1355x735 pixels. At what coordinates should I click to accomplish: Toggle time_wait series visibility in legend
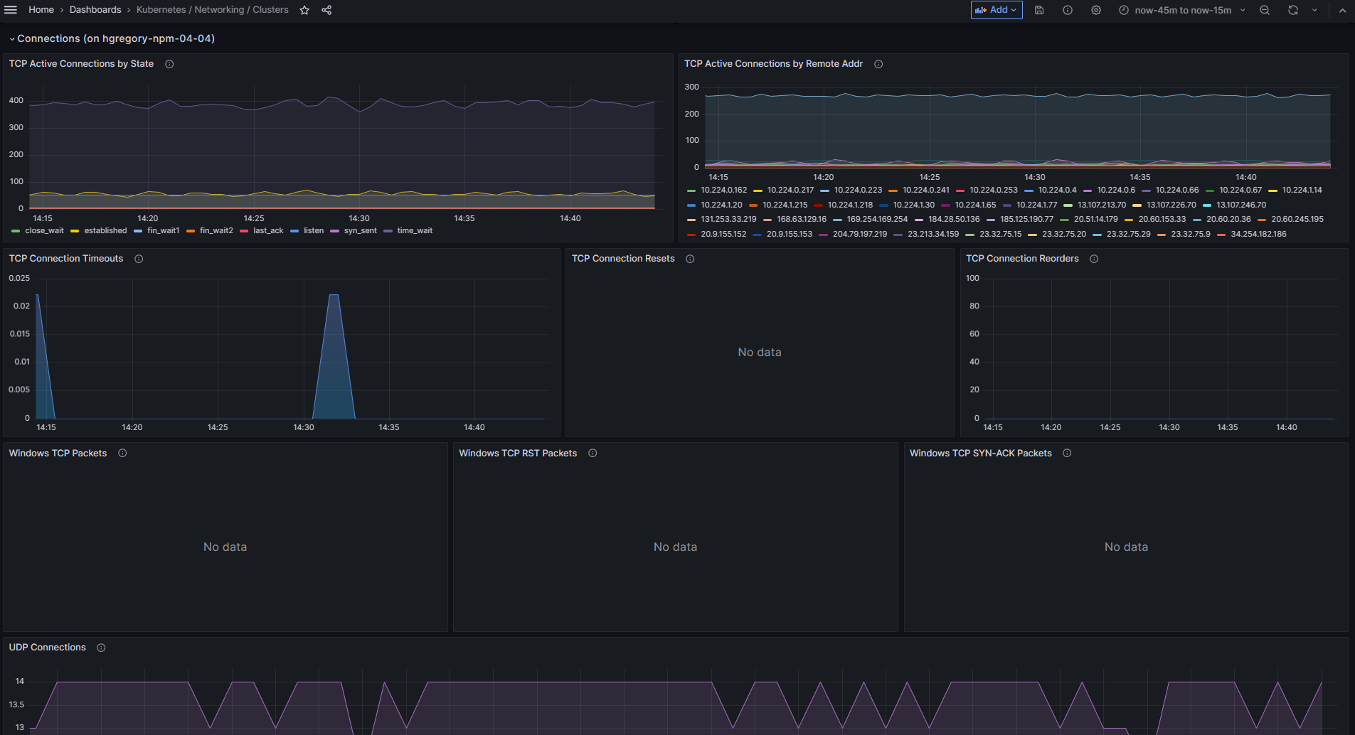click(x=415, y=230)
